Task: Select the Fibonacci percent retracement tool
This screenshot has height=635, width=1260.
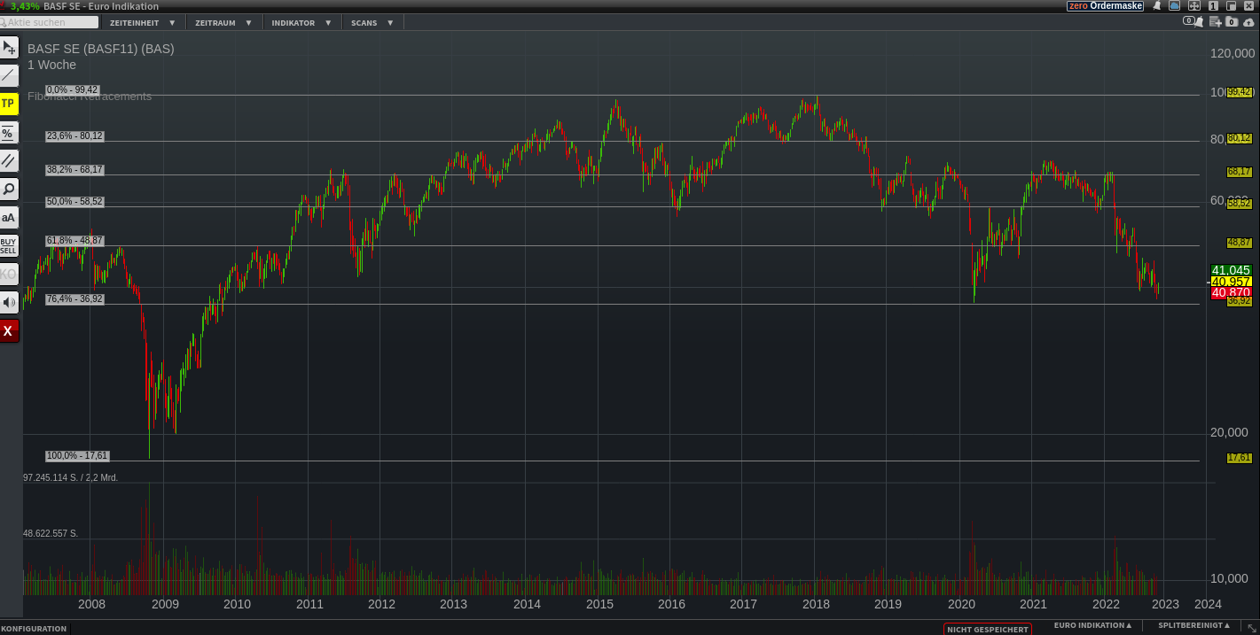Action: [x=9, y=133]
